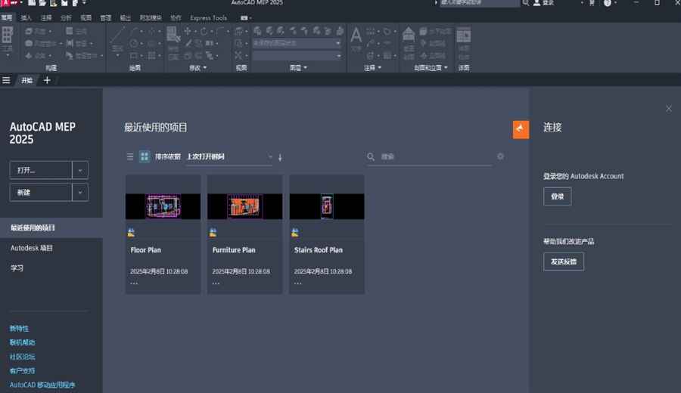Image resolution: width=681 pixels, height=393 pixels.
Task: Switch recent items to list view
Action: click(130, 156)
